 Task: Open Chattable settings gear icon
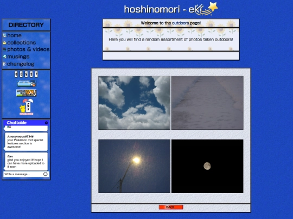tap(46, 123)
